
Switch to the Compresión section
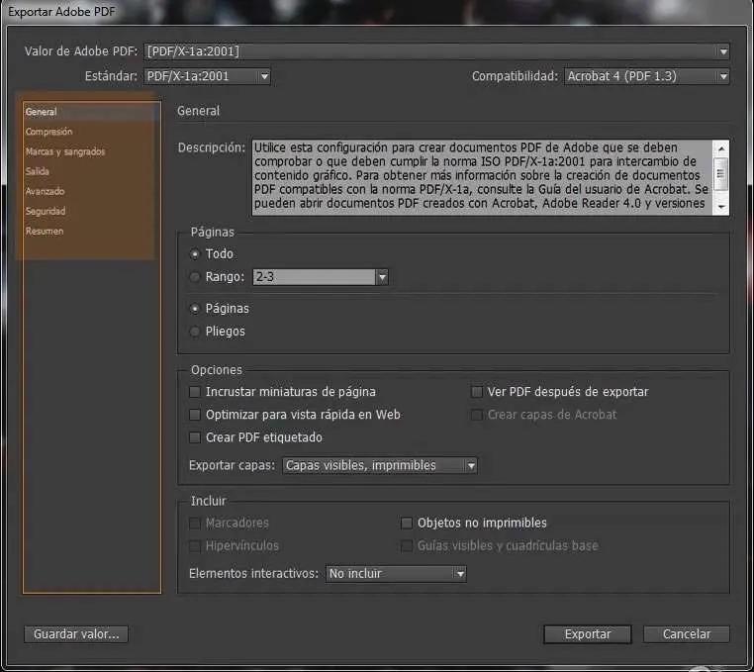pos(49,132)
